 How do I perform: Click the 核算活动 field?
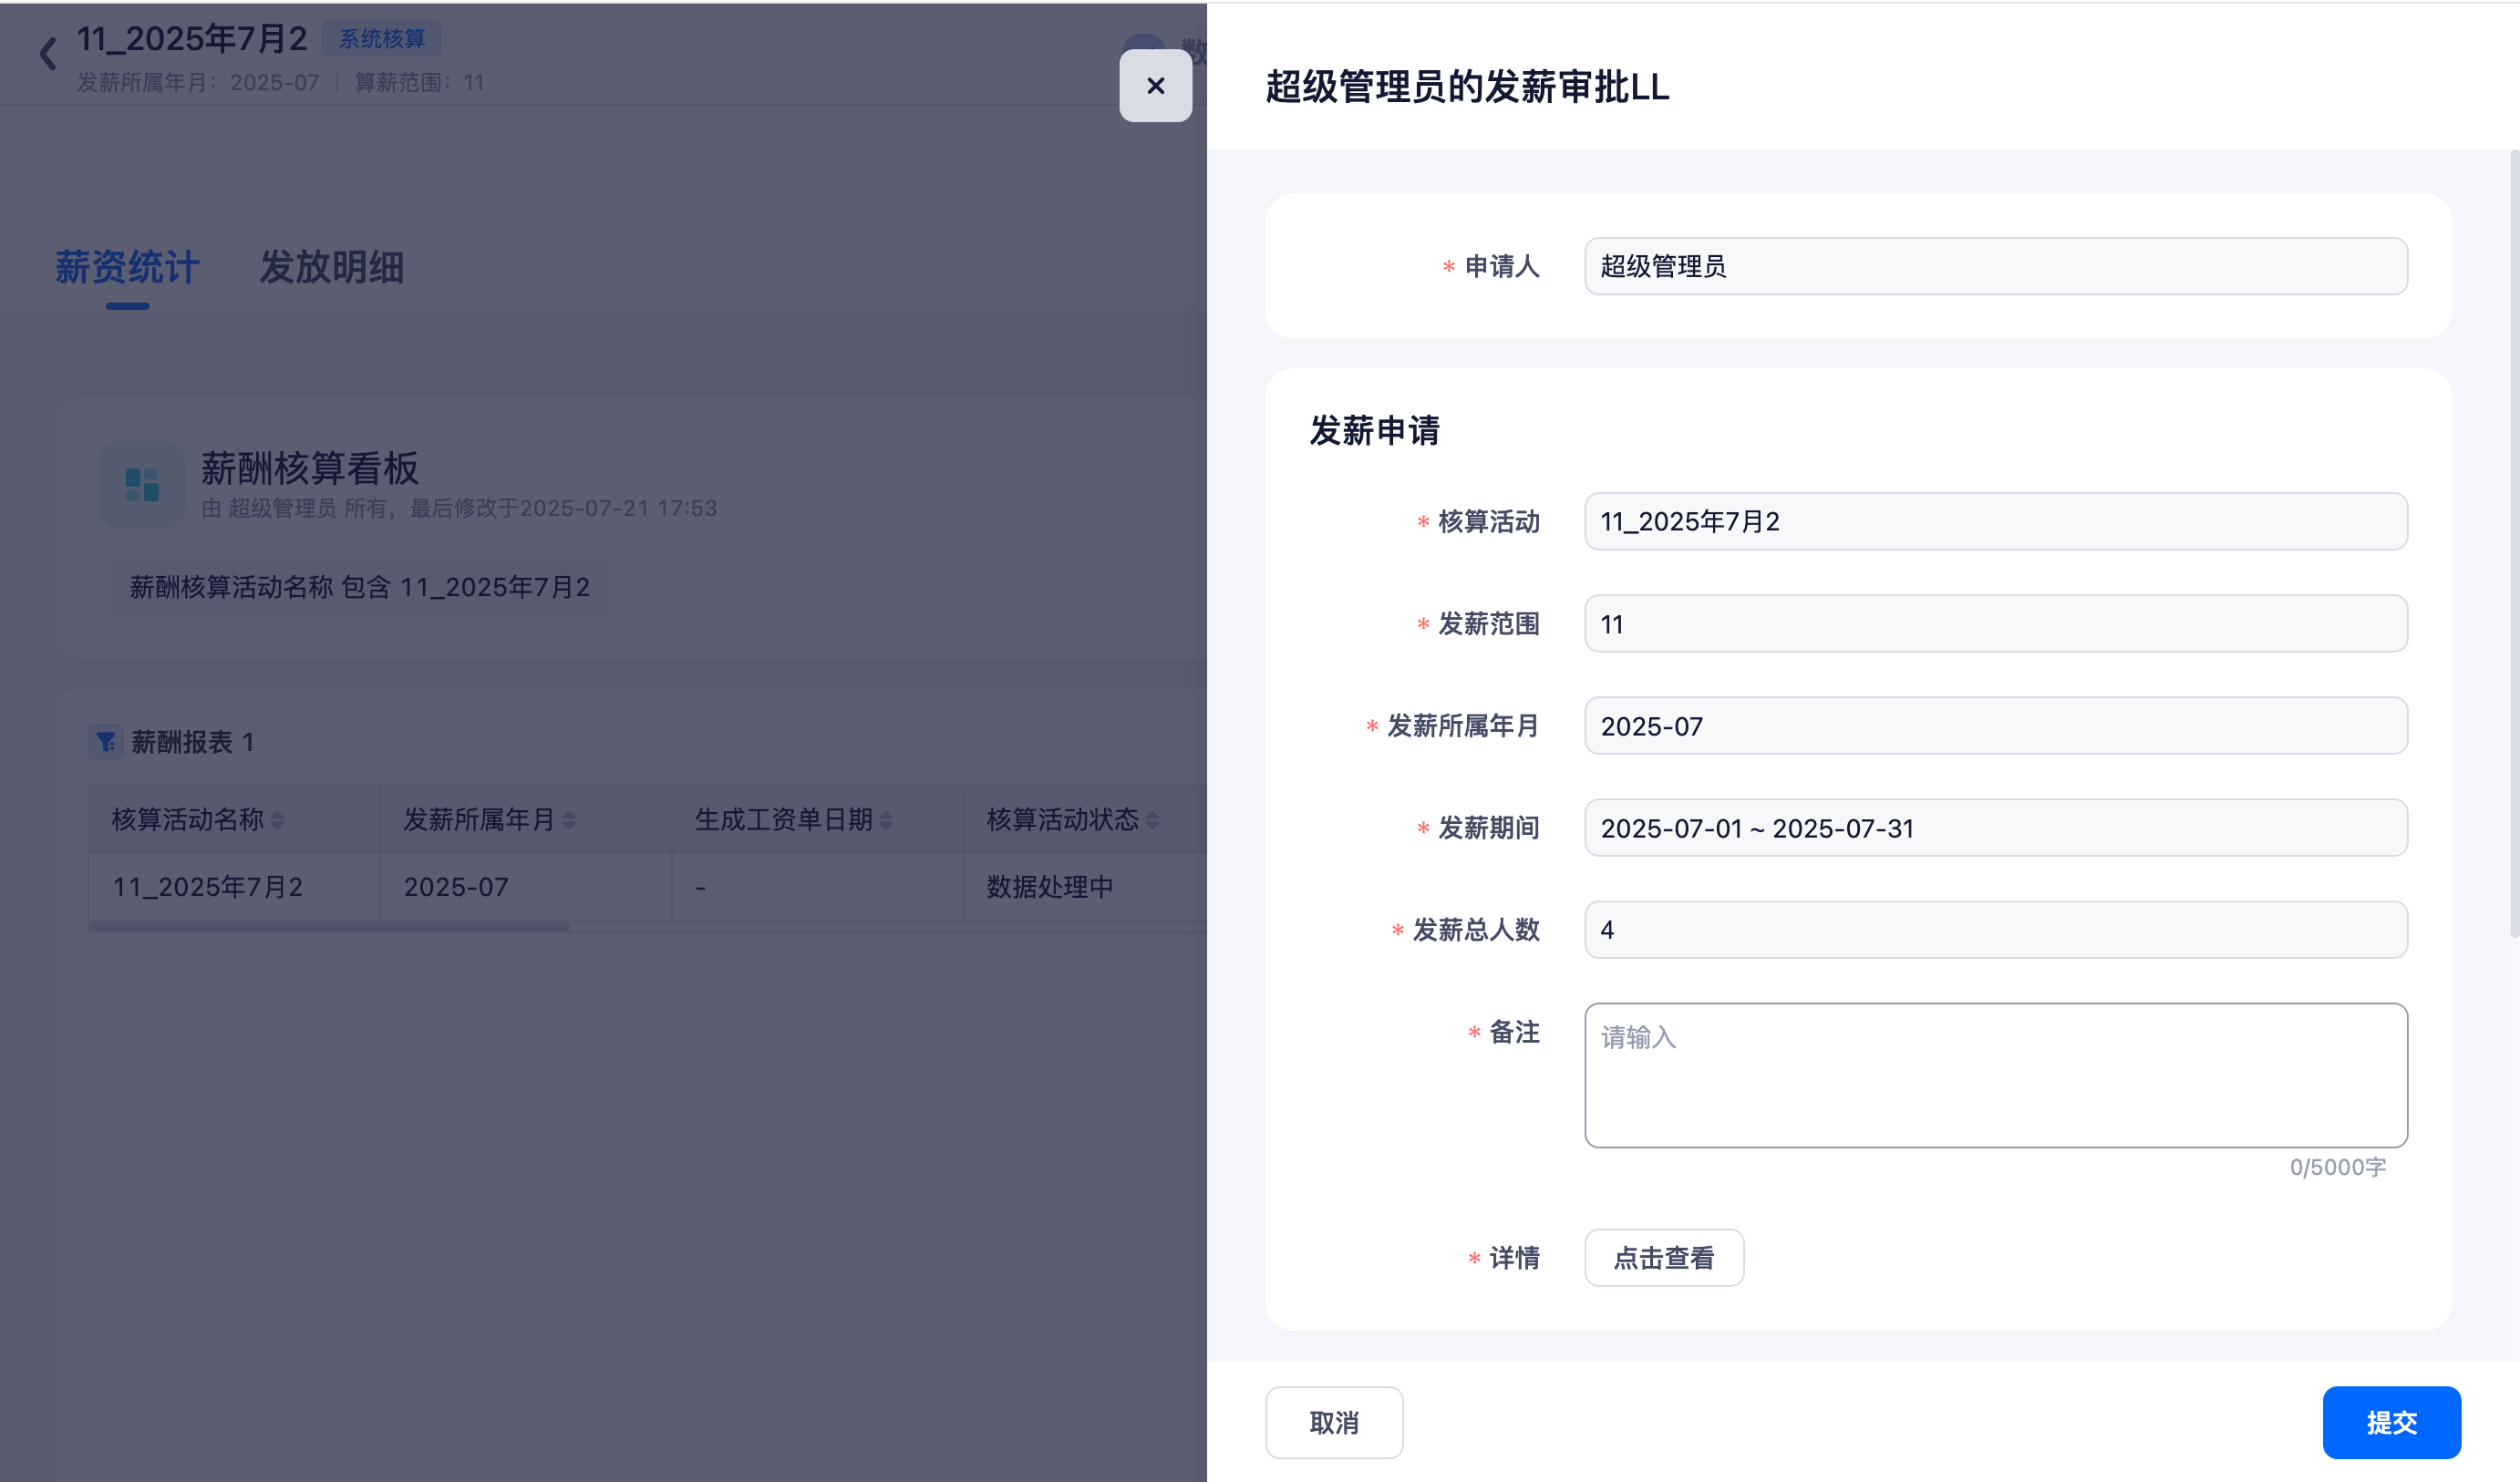pyautogui.click(x=1995, y=521)
